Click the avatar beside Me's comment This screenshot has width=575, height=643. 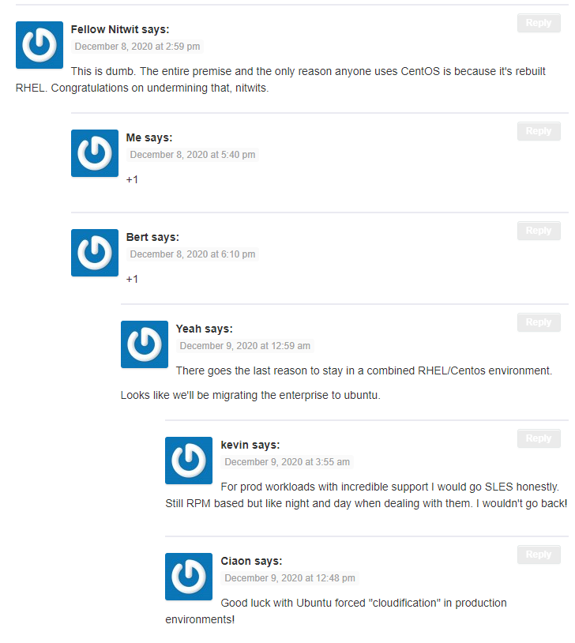click(95, 153)
